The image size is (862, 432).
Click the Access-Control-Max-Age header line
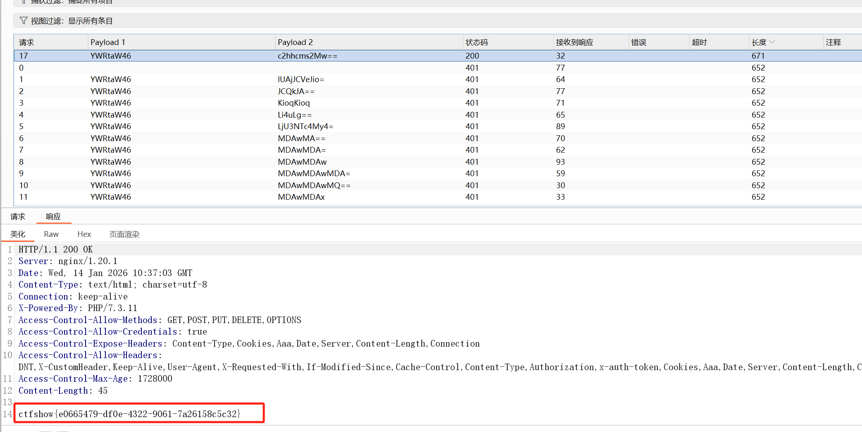(x=96, y=379)
